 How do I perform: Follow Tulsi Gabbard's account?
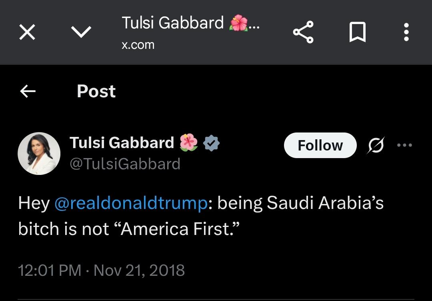point(320,145)
